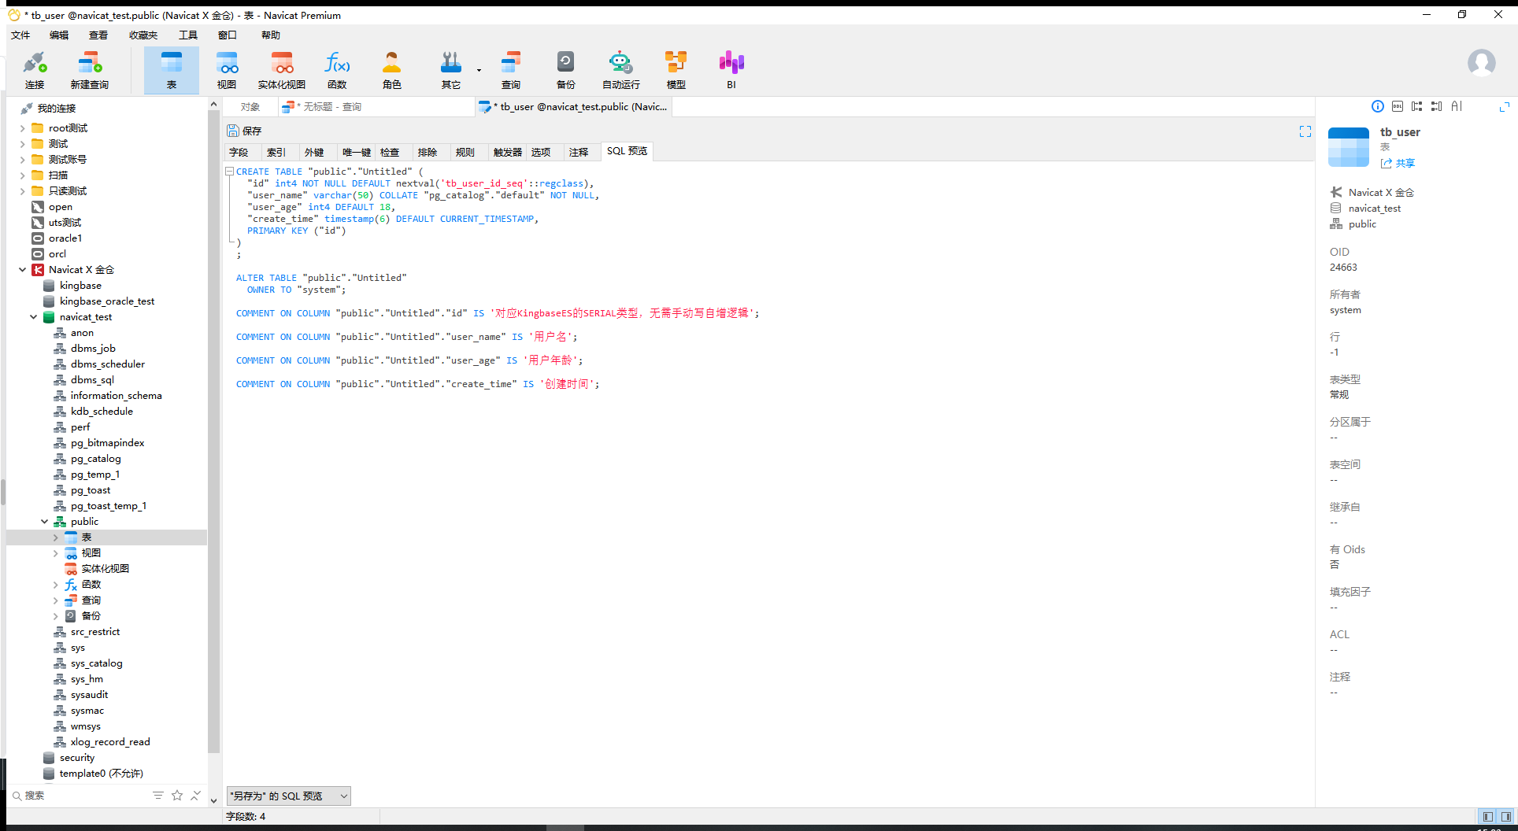Click the 保存 (Save) button
The image size is (1518, 831).
tap(244, 131)
